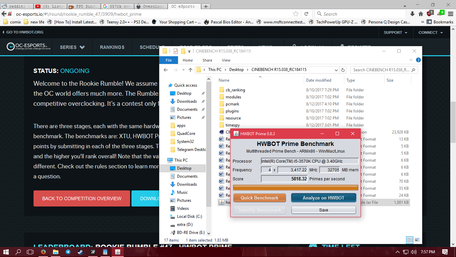
Task: Select resource folder
Action: coord(233,118)
